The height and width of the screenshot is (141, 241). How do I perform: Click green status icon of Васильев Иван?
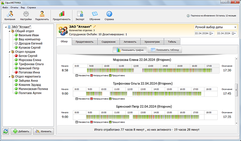[16, 35]
